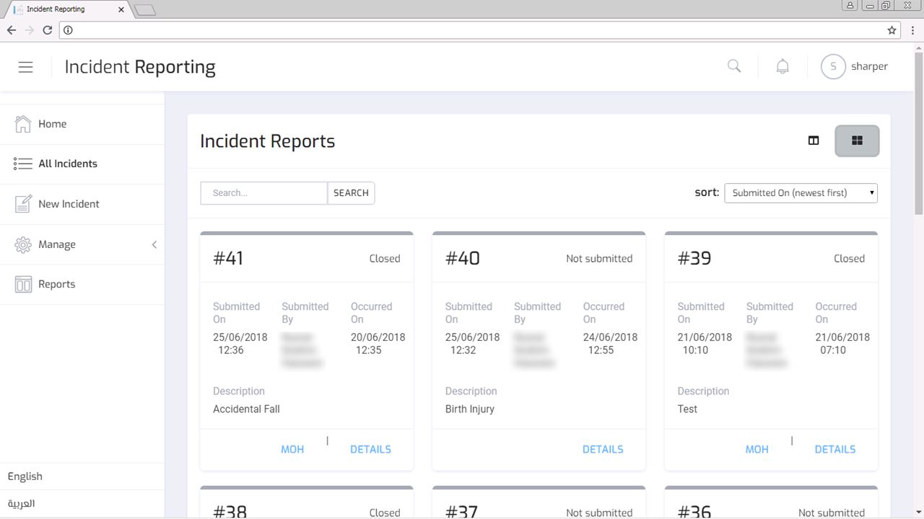The width and height of the screenshot is (924, 519).
Task: Click incident number #40
Action: tap(463, 258)
